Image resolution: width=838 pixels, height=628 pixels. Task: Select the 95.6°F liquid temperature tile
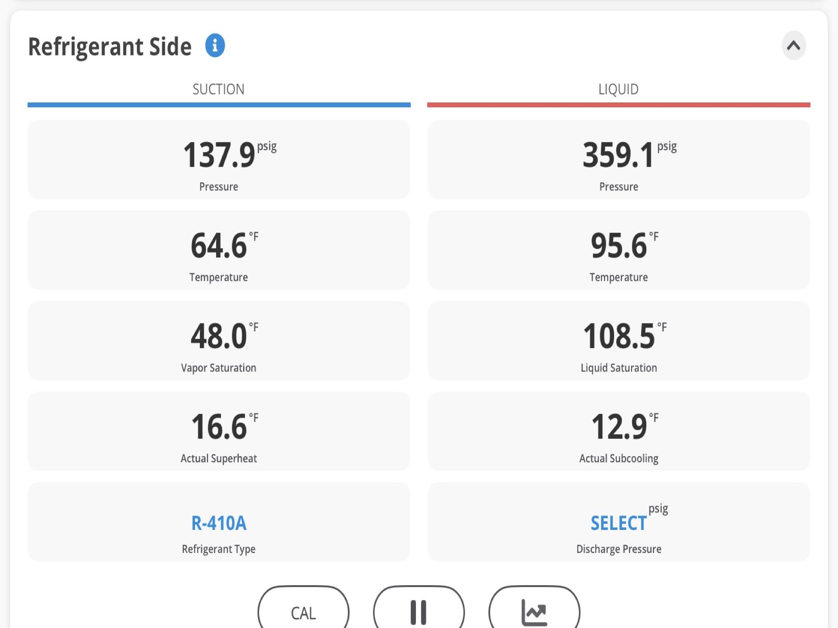619,250
